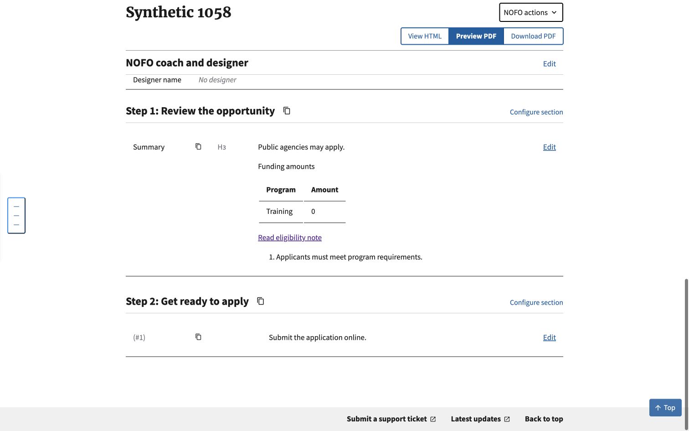Copy the (#1) subsection link icon

click(198, 337)
